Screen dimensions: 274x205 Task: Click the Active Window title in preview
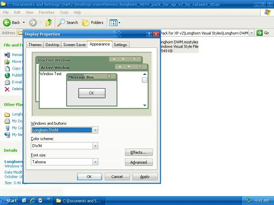pyautogui.click(x=55, y=68)
